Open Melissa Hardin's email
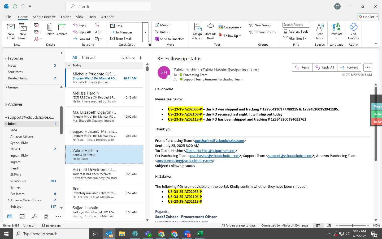Image resolution: width=382 pixels, height=239 pixels. 105,97
